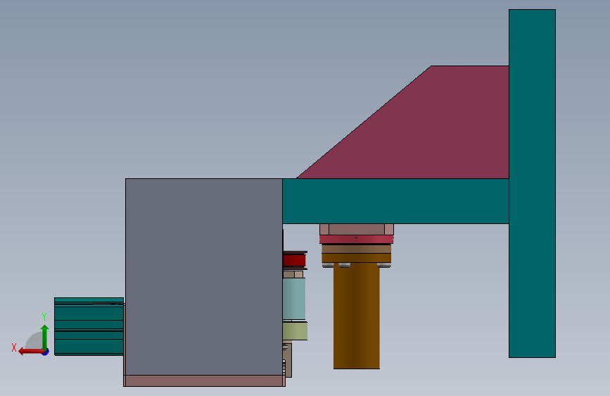The width and height of the screenshot is (610, 396).
Task: Select the dark red pulley part
Action: pos(294,260)
